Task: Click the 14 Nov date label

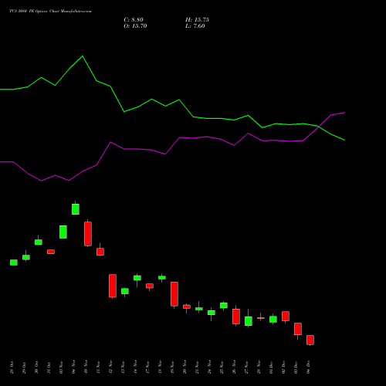Action: pyautogui.click(x=135, y=367)
